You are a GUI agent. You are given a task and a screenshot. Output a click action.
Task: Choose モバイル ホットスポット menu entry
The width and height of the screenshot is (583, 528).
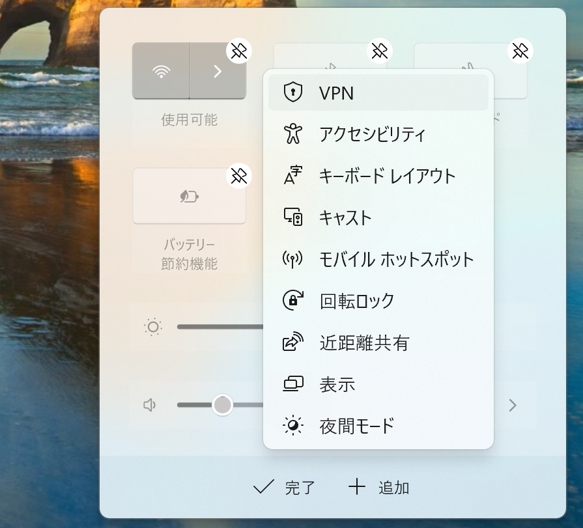[378, 259]
